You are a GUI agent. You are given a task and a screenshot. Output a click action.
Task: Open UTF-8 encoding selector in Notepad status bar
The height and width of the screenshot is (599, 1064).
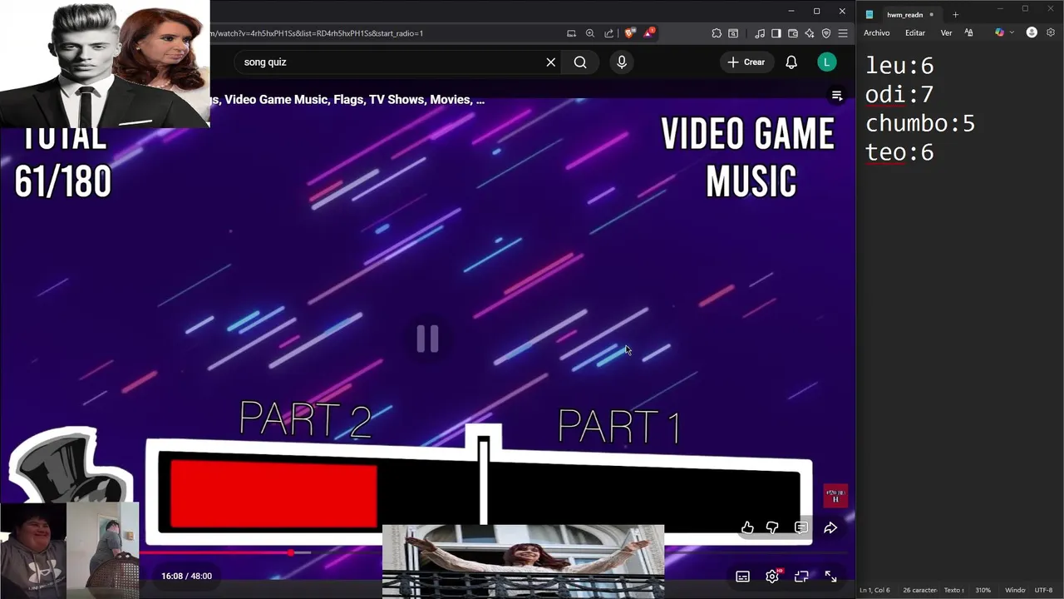[x=1043, y=590]
